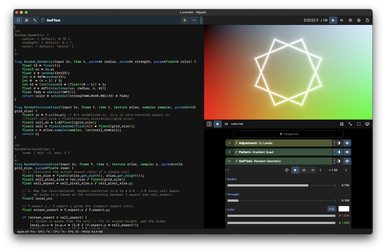Click the square frame icon below preview
Screen dimensions: 386x252
pos(342,124)
